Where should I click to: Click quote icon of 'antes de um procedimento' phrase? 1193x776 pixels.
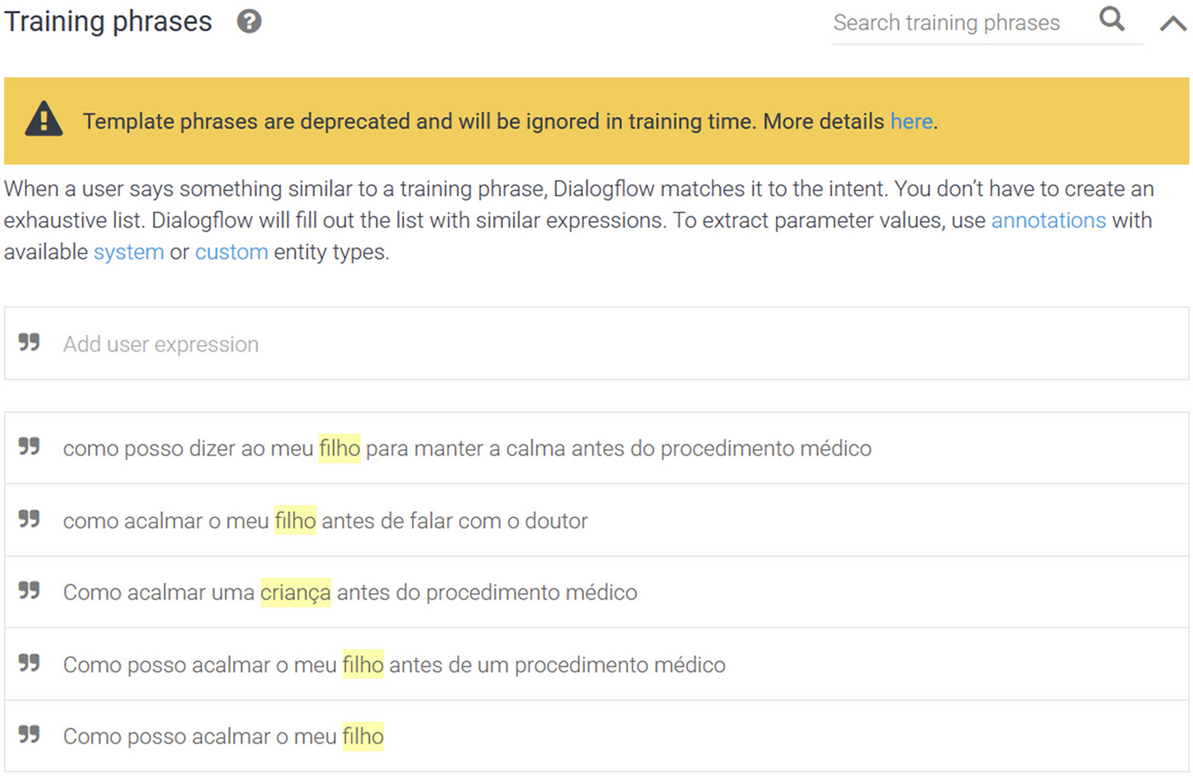pos(29,663)
